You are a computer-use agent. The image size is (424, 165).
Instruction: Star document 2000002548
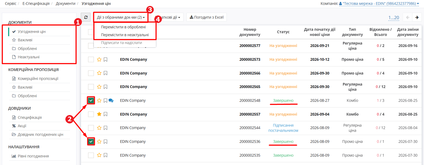[99, 100]
